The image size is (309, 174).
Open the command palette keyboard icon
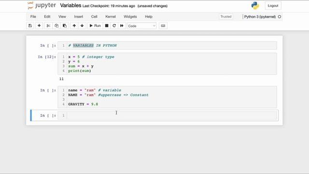(163, 26)
